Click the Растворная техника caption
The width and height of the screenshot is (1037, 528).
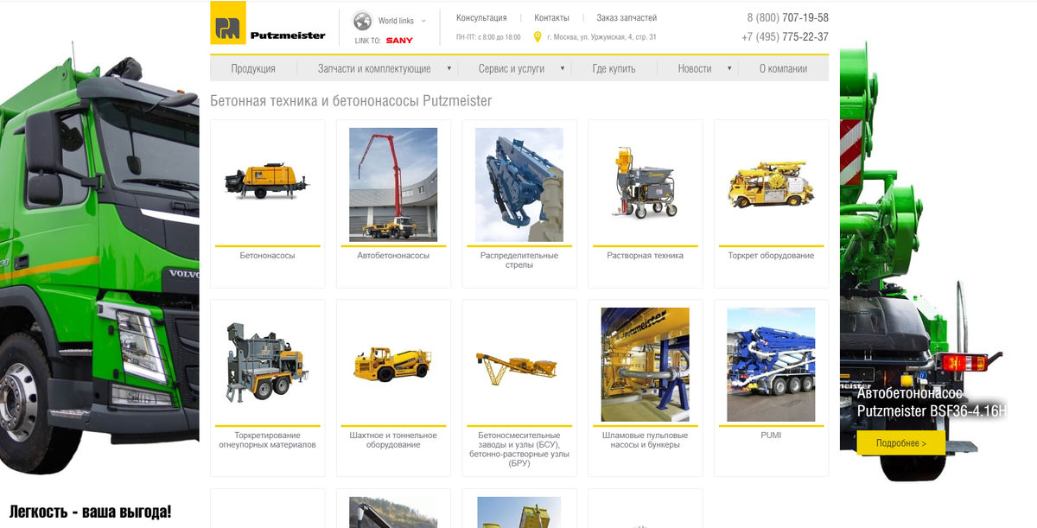pos(645,256)
